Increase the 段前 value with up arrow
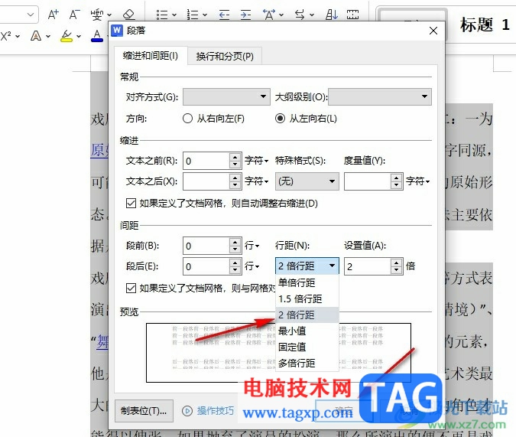Screen dimensions: 516x437 tap(235, 242)
